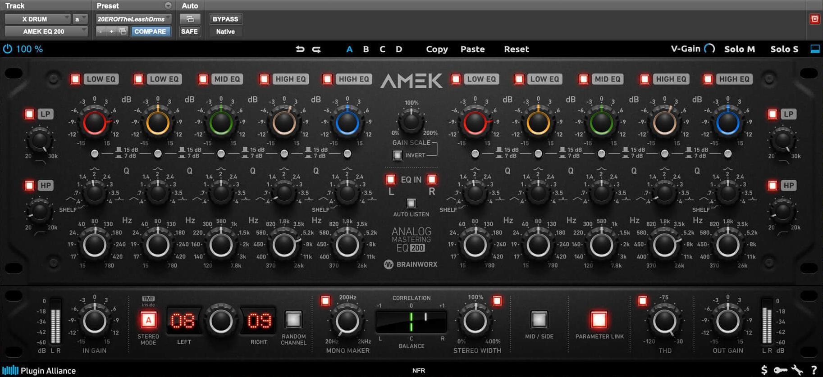The height and width of the screenshot is (377, 823).
Task: Toggle the THD enable LED
Action: [x=643, y=300]
